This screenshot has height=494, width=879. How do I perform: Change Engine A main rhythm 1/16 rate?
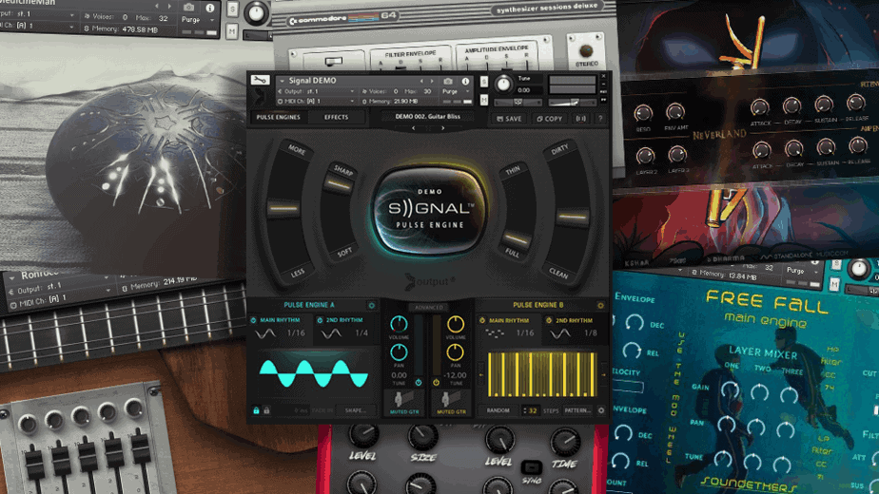point(296,333)
